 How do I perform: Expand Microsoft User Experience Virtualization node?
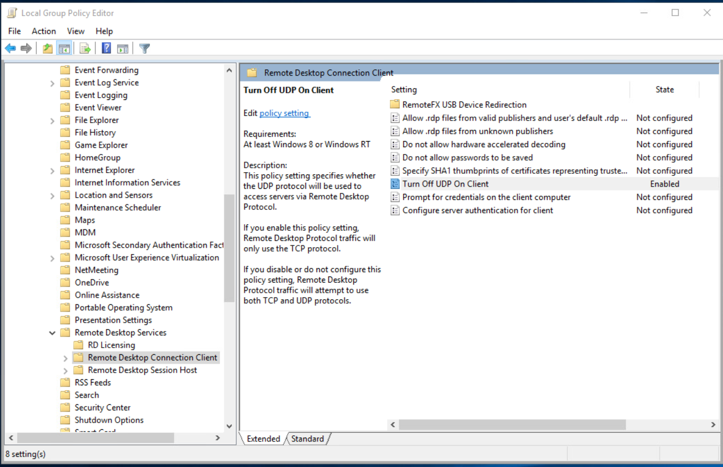[x=52, y=258]
